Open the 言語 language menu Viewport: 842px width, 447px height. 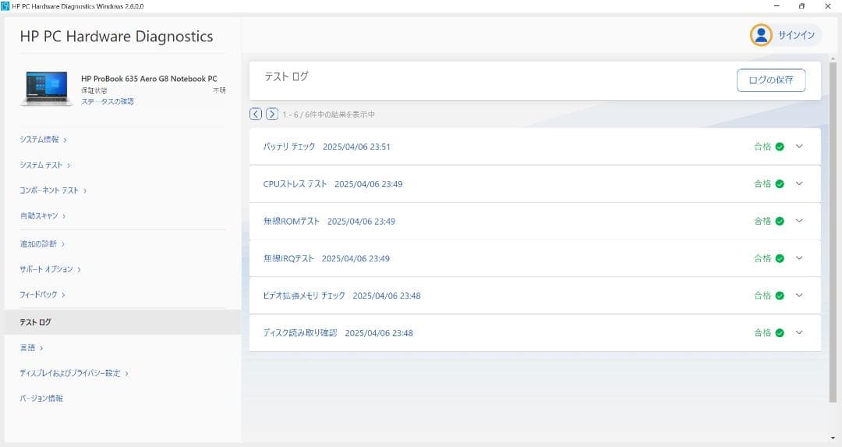click(x=31, y=348)
